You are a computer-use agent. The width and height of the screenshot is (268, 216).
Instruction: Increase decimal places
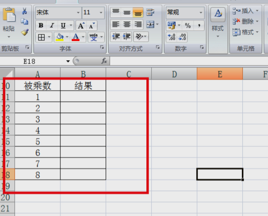coord(171,37)
